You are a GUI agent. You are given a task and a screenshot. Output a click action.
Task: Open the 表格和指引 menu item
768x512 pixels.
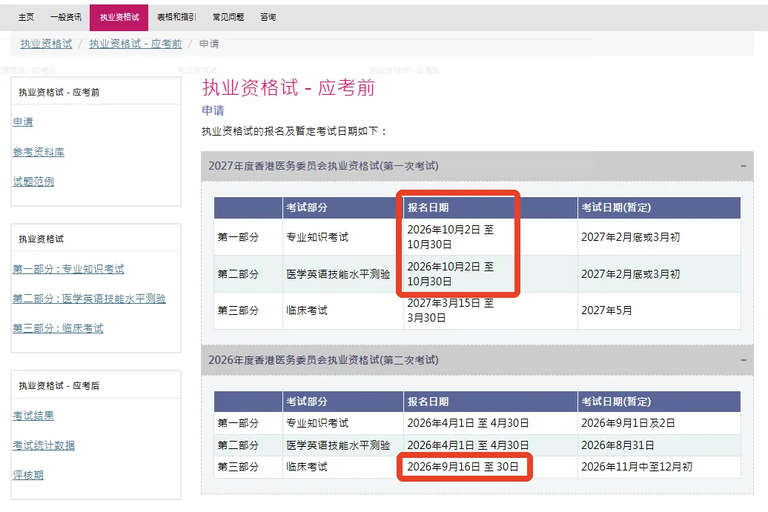pos(176,17)
